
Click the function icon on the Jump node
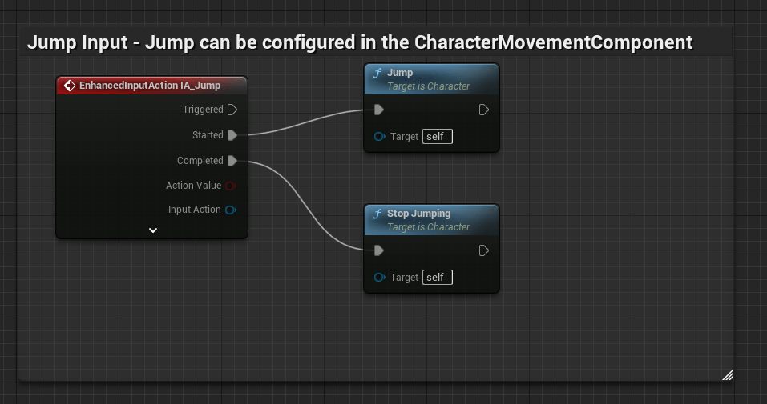tap(377, 74)
